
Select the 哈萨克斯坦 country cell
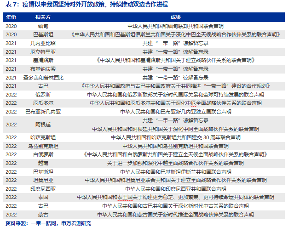coord(43,137)
